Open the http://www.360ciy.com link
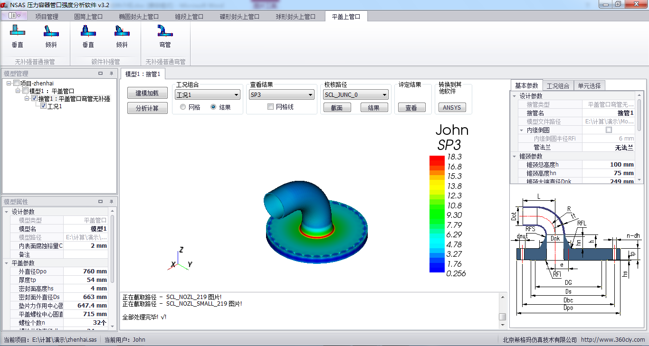This screenshot has width=649, height=346. [x=613, y=339]
